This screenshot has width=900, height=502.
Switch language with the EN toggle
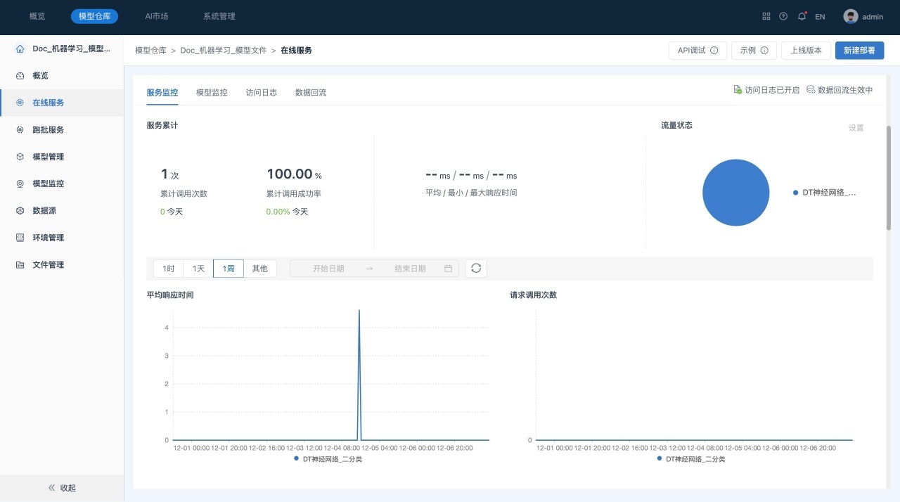click(820, 17)
